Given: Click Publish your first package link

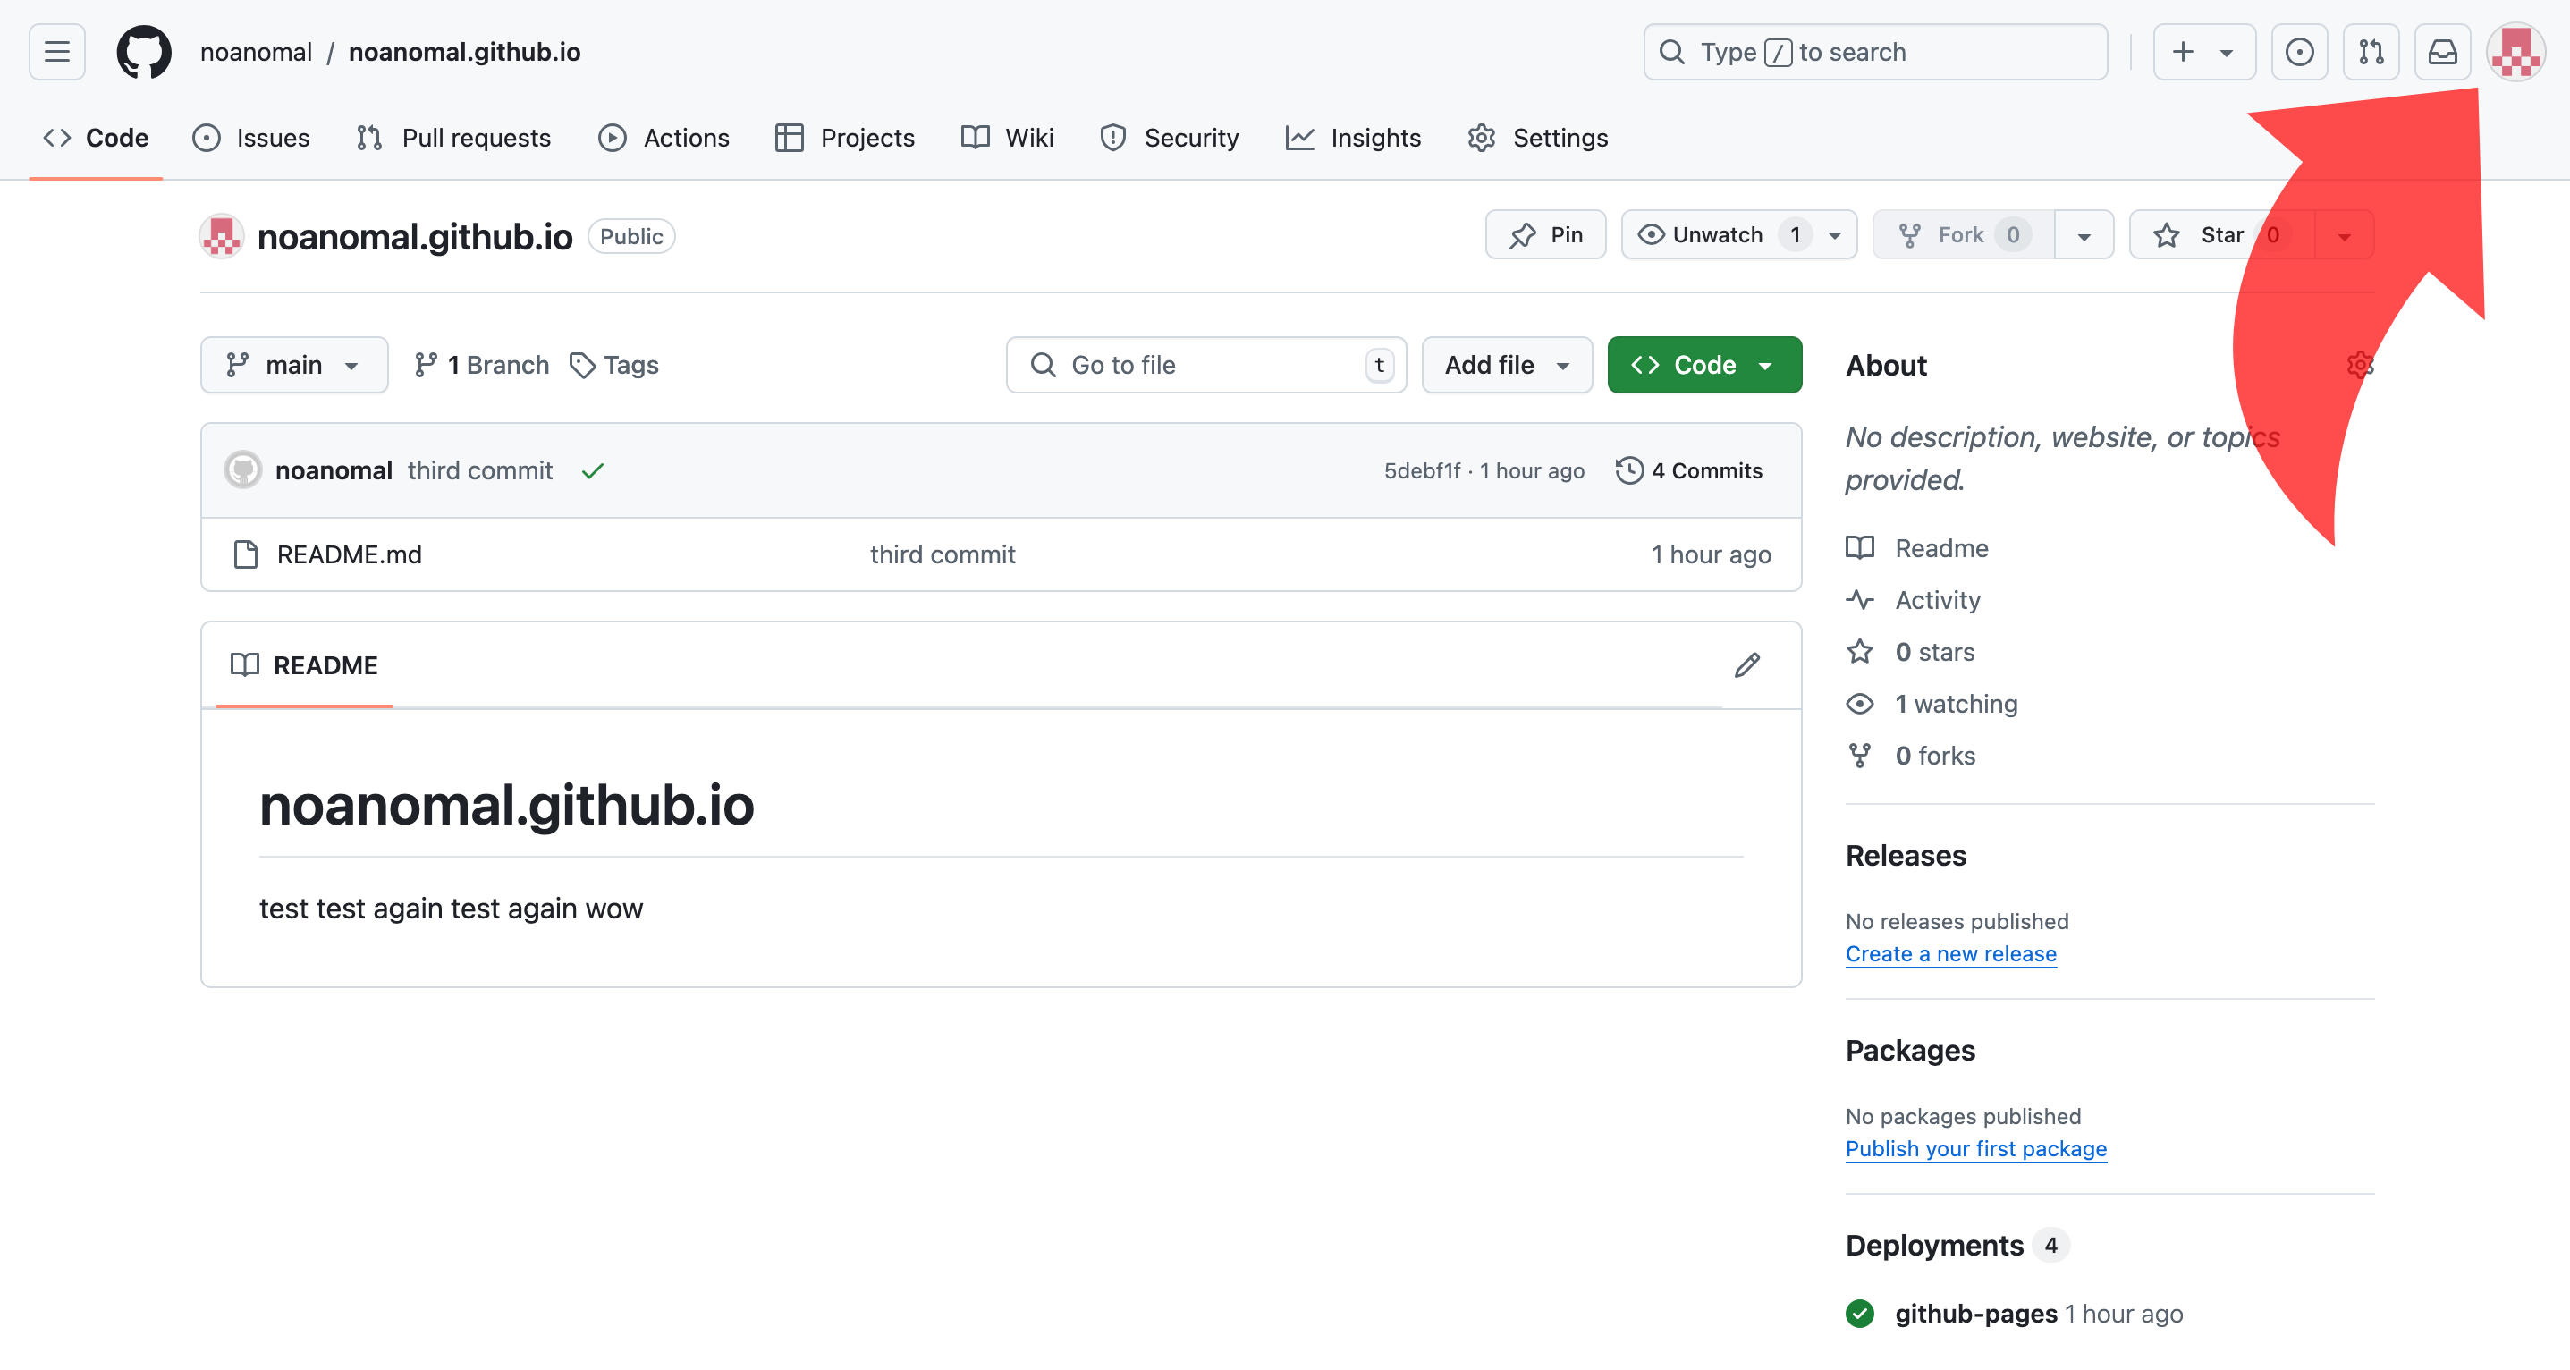Looking at the screenshot, I should [1975, 1148].
